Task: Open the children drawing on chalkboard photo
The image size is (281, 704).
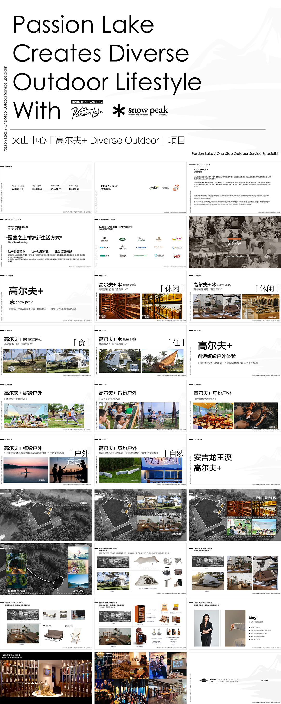Action: [x=119, y=415]
